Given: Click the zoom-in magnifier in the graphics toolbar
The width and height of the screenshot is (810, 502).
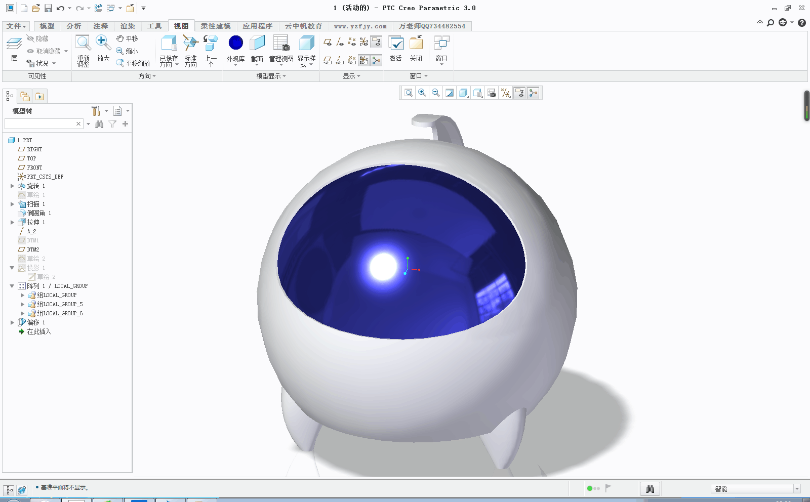Looking at the screenshot, I should point(422,93).
